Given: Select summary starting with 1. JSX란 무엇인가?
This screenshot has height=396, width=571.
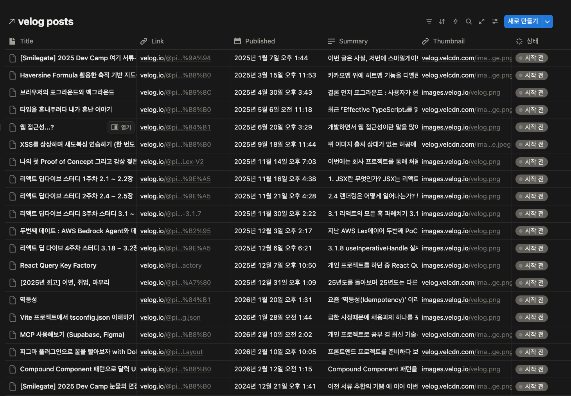Looking at the screenshot, I should click(x=373, y=179).
